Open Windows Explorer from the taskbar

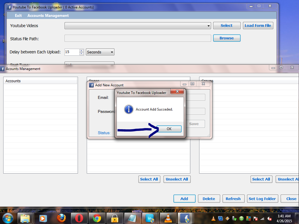pos(25,218)
